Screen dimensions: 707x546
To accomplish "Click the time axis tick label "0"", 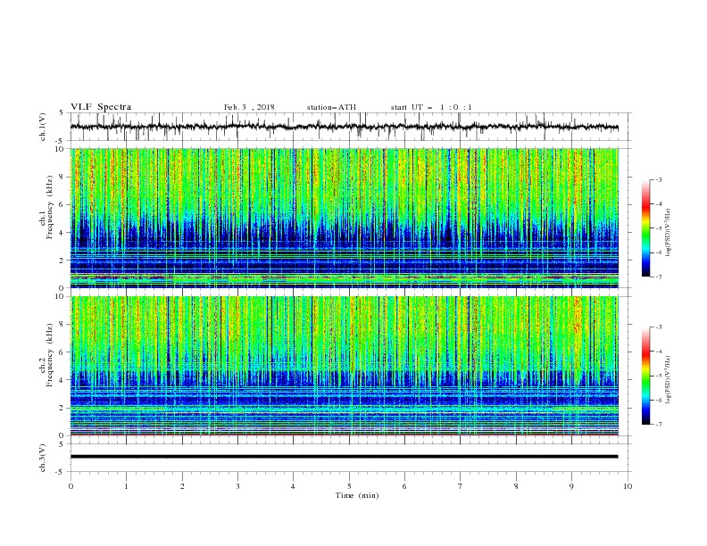I will tap(71, 486).
